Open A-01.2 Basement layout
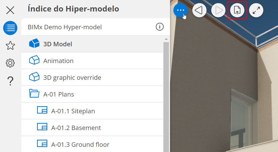 76,128
